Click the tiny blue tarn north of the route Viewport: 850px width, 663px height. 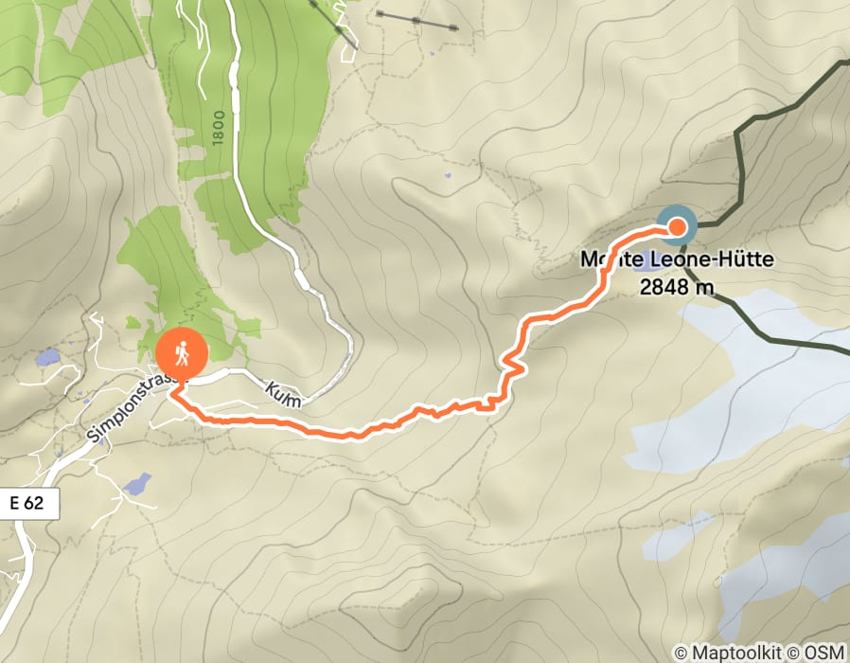tap(447, 176)
